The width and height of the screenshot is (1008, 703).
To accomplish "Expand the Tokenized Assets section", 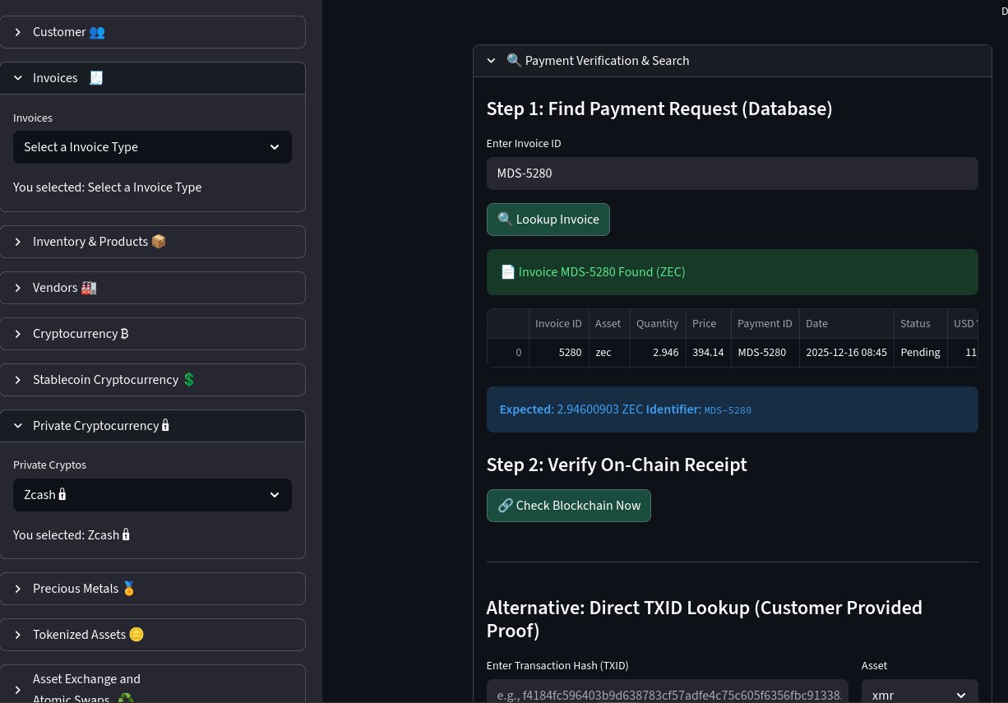I will tap(152, 635).
